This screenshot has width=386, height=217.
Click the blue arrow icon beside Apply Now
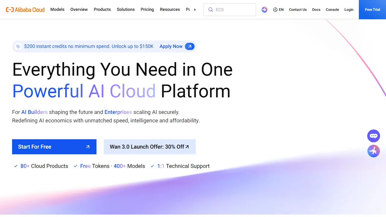coord(190,46)
